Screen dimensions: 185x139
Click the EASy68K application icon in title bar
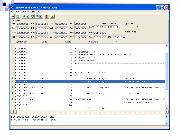(12, 7)
